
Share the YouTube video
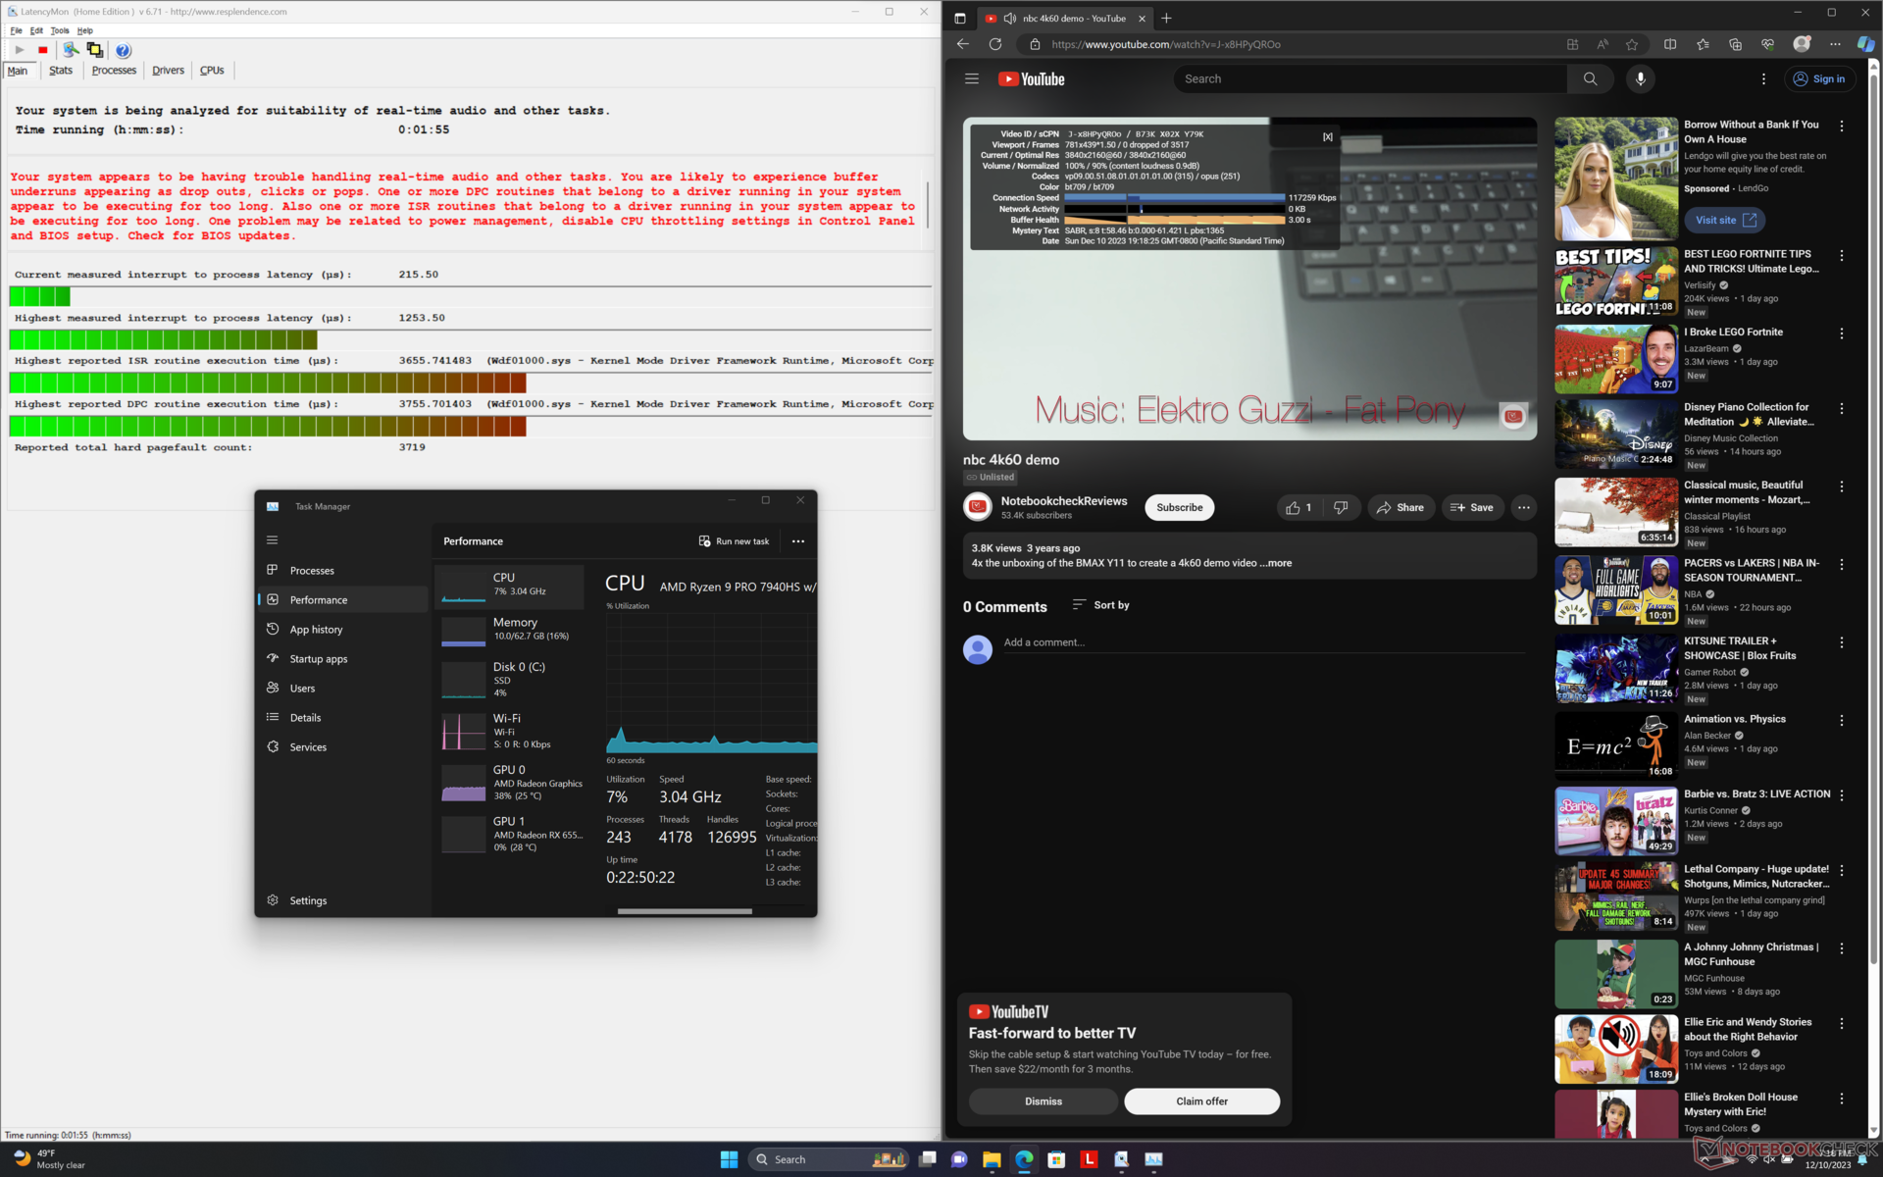pos(1400,508)
